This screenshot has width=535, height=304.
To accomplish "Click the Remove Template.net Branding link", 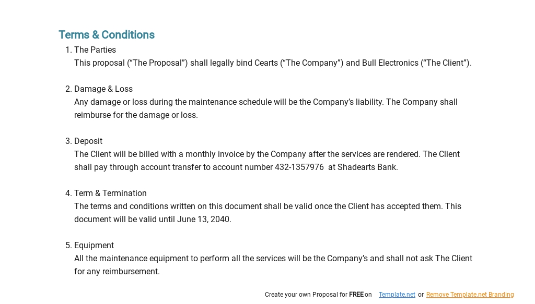I will pyautogui.click(x=470, y=295).
